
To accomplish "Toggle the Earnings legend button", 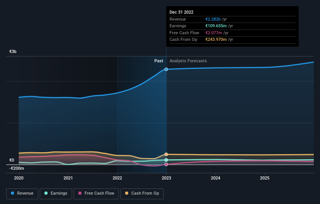I will (x=56, y=193).
